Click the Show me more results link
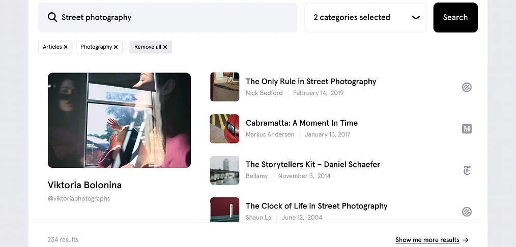516x247 pixels. tap(427, 240)
